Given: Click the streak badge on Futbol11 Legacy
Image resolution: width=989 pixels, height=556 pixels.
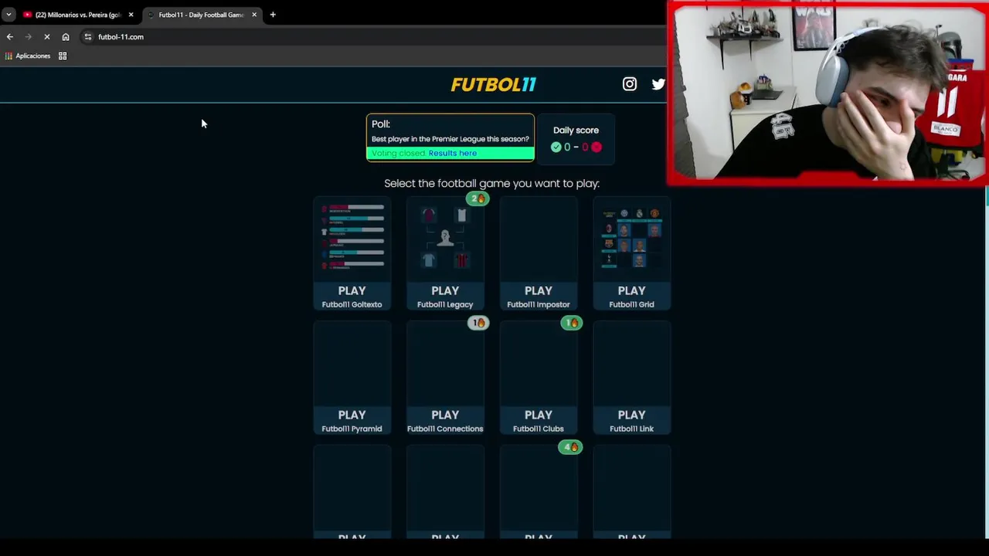Looking at the screenshot, I should point(478,198).
